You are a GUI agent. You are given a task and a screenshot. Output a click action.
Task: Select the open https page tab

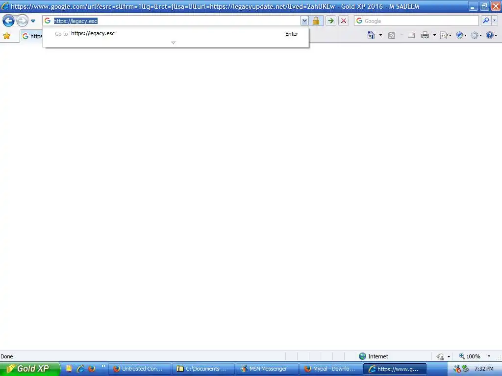click(32, 36)
